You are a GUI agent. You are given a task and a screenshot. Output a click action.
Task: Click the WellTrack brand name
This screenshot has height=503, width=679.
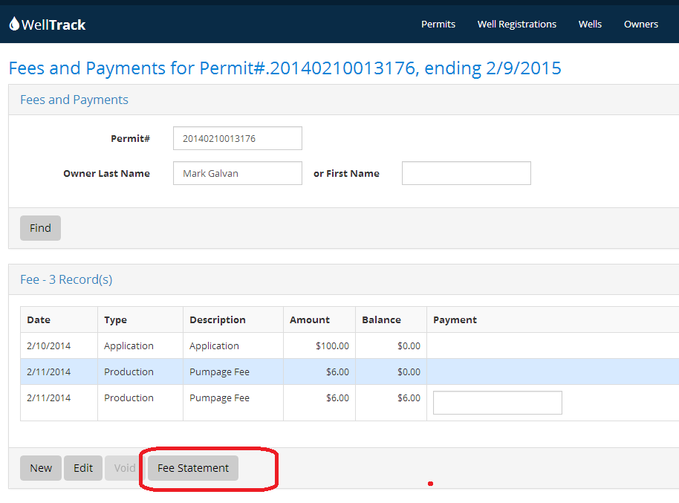pos(53,25)
